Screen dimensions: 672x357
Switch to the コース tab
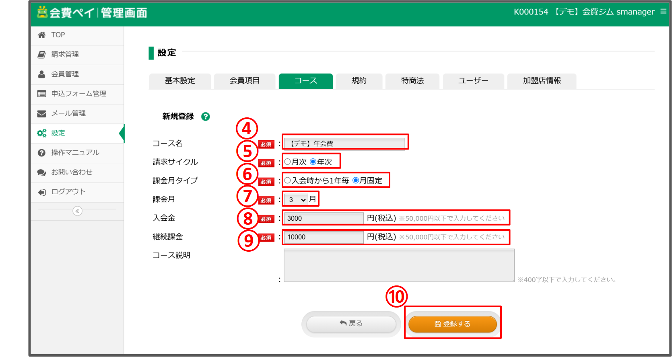pyautogui.click(x=306, y=81)
